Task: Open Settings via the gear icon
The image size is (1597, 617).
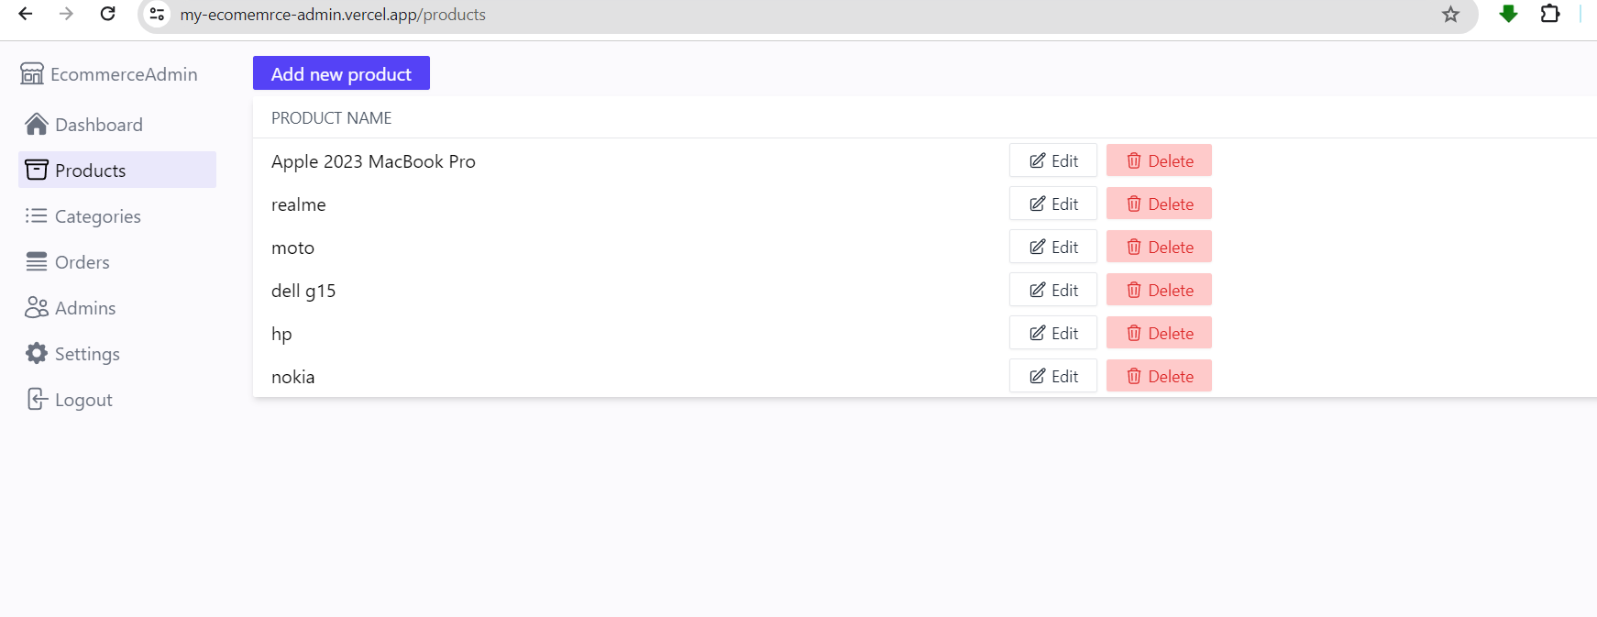Action: click(36, 353)
